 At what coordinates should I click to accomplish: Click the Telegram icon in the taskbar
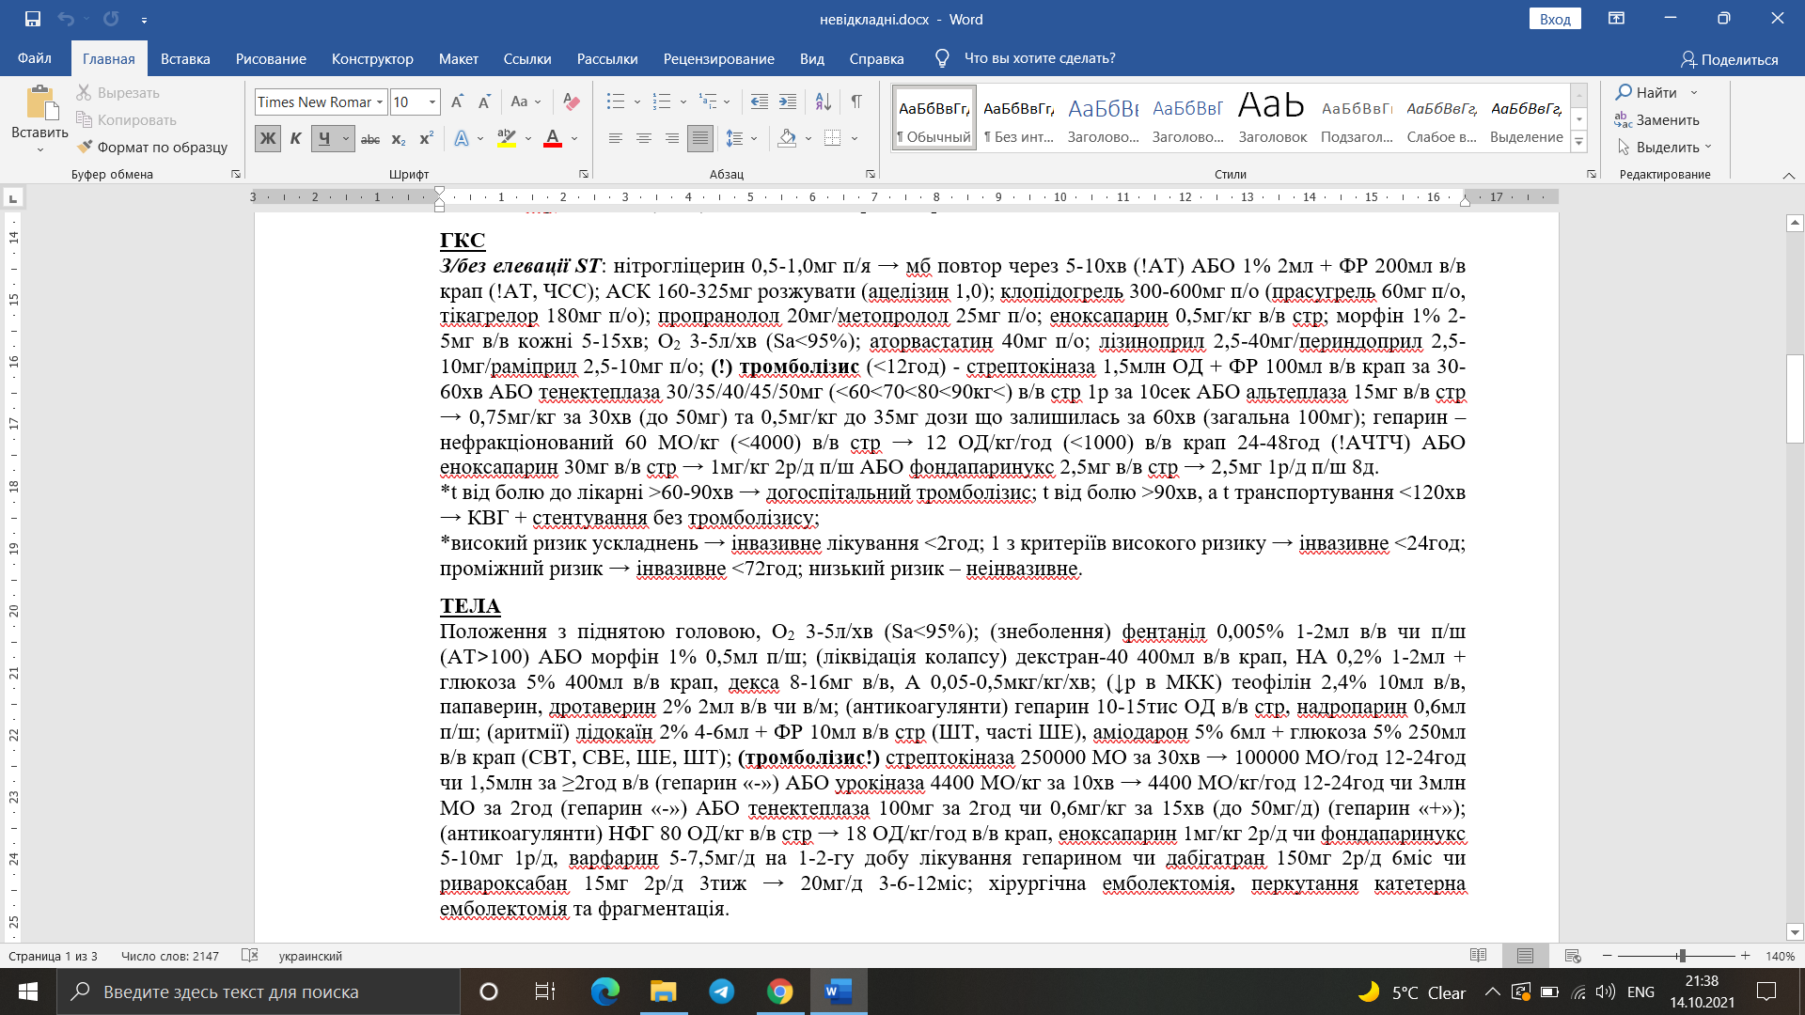(x=722, y=992)
